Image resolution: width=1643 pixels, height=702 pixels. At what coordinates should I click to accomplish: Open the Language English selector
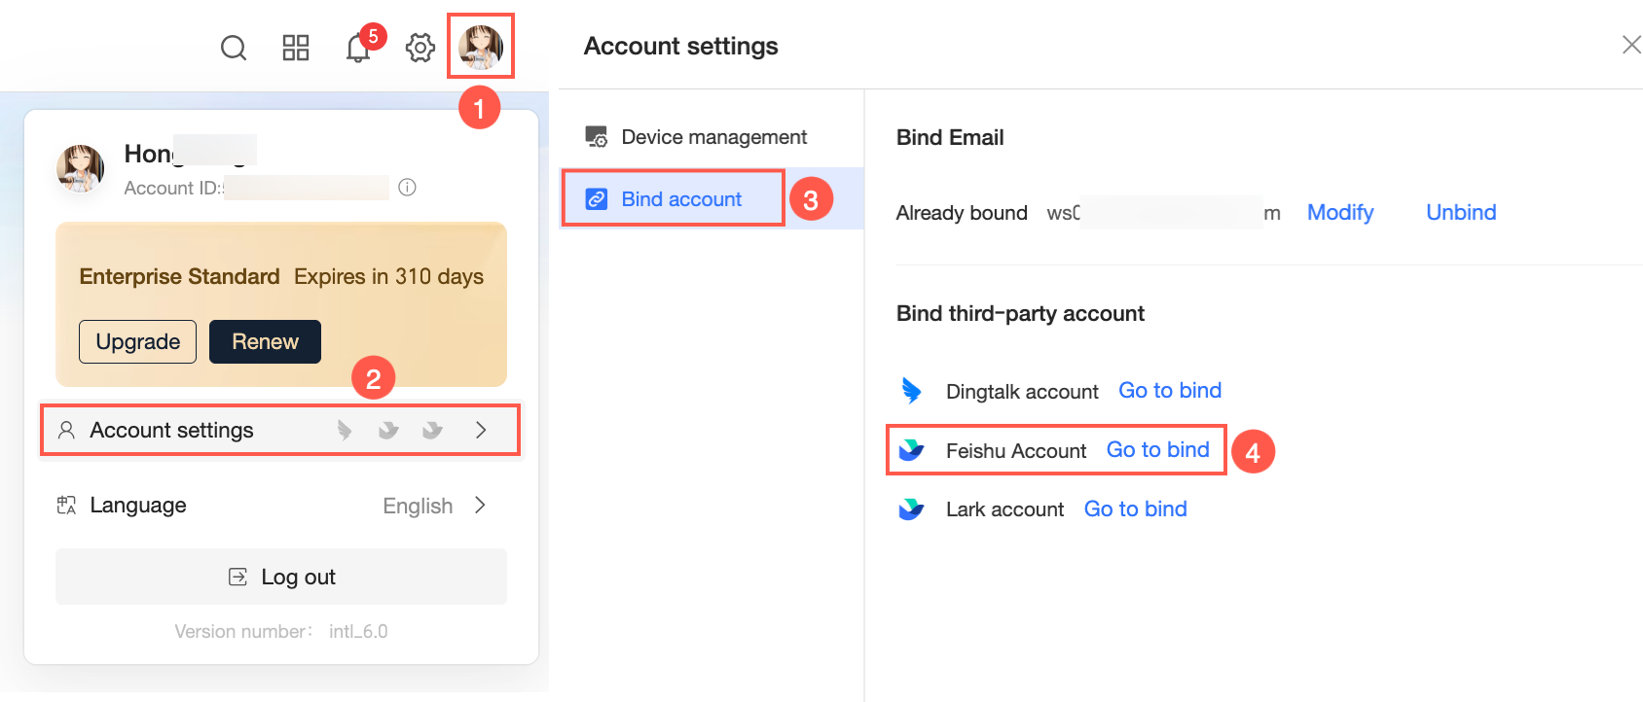coord(418,506)
